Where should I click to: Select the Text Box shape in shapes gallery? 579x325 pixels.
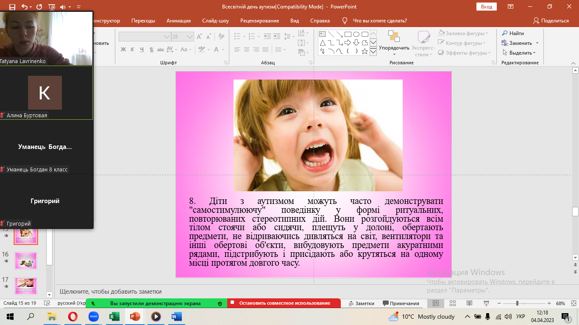[x=322, y=34]
